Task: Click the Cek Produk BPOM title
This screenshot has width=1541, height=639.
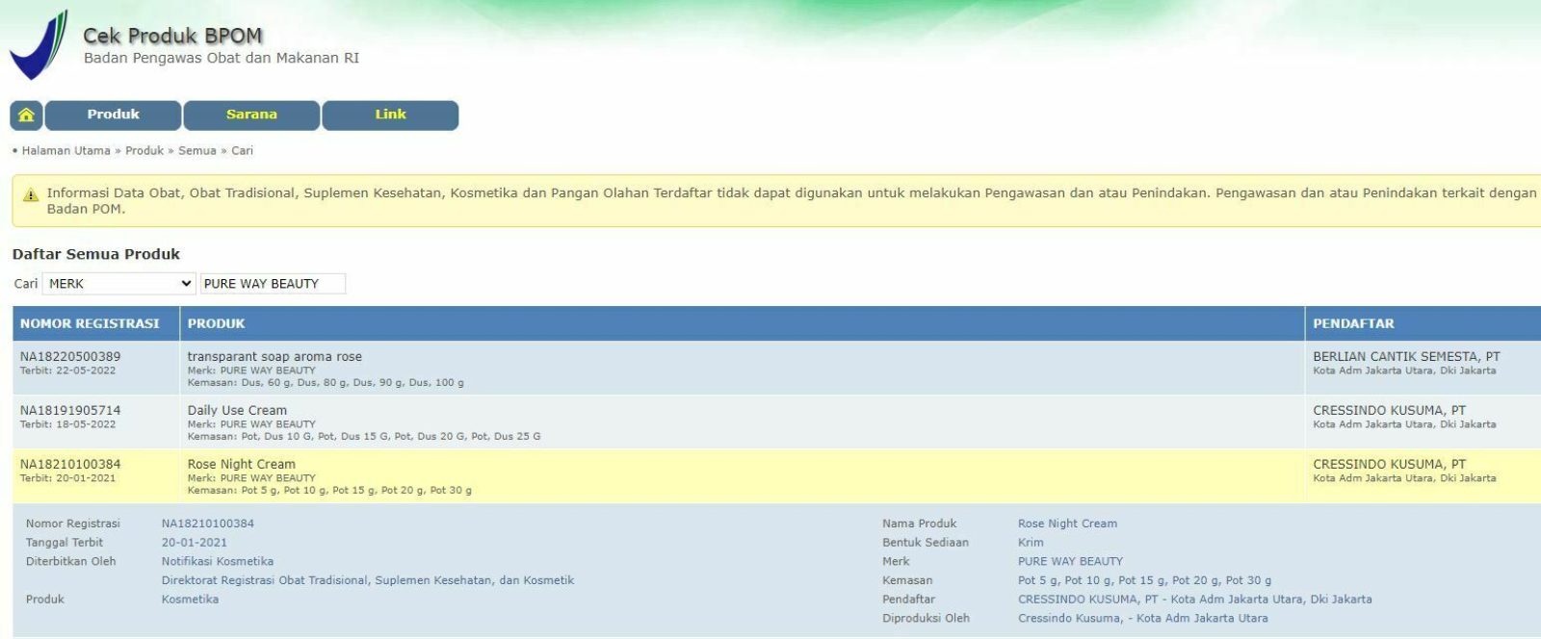Action: (172, 36)
